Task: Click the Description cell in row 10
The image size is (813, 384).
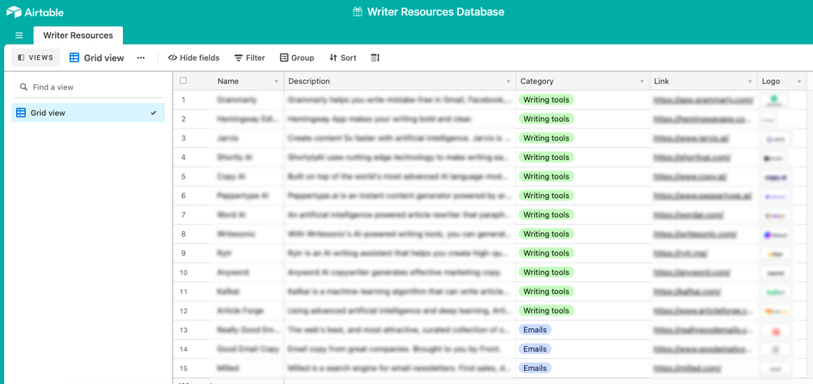Action: point(400,272)
